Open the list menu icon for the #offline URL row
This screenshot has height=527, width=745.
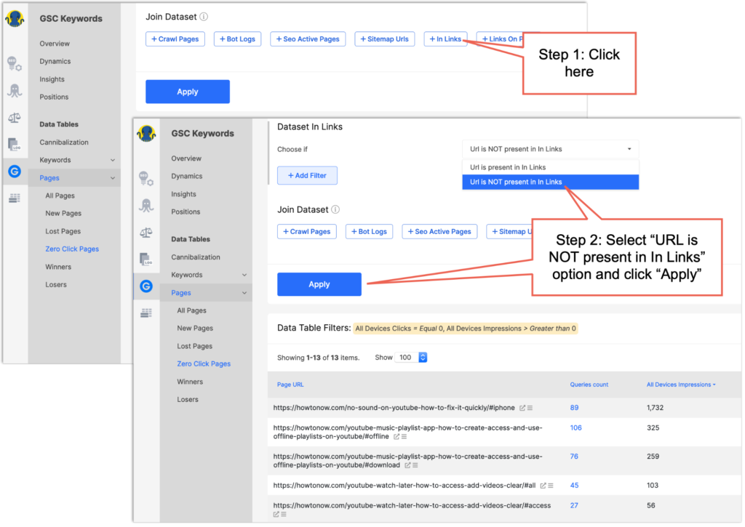point(404,437)
